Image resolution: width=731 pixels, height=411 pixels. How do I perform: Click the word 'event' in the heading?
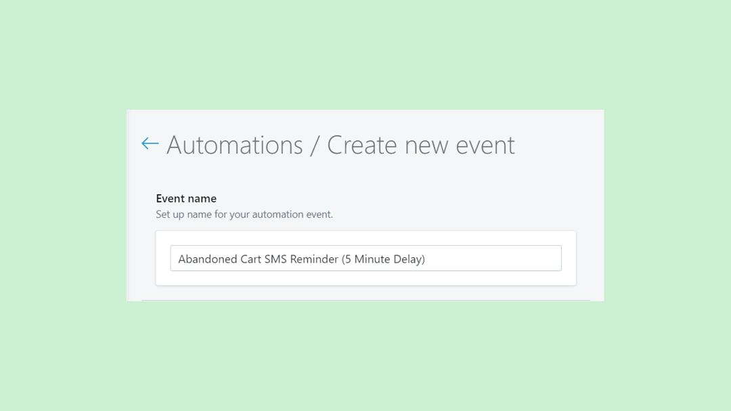(485, 145)
